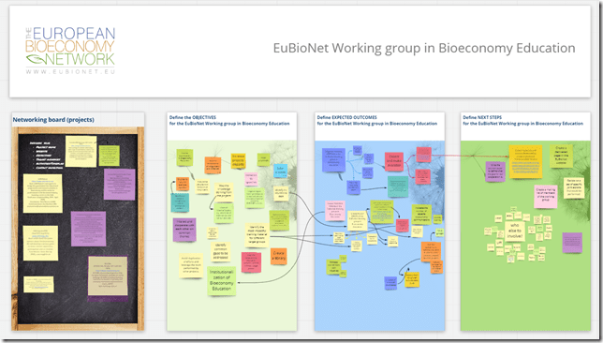Select the 'Networking board (projects)' frame title
Viewport: 603px width, 343px height.
click(x=53, y=120)
